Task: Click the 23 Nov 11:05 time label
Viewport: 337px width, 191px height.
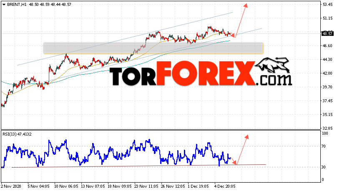Action: (x=146, y=186)
